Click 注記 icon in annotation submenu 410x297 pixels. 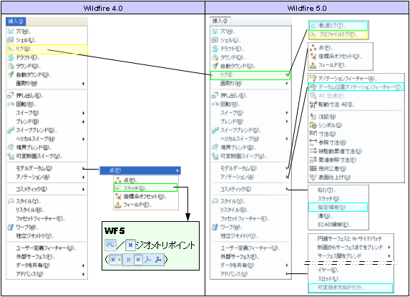point(313,117)
